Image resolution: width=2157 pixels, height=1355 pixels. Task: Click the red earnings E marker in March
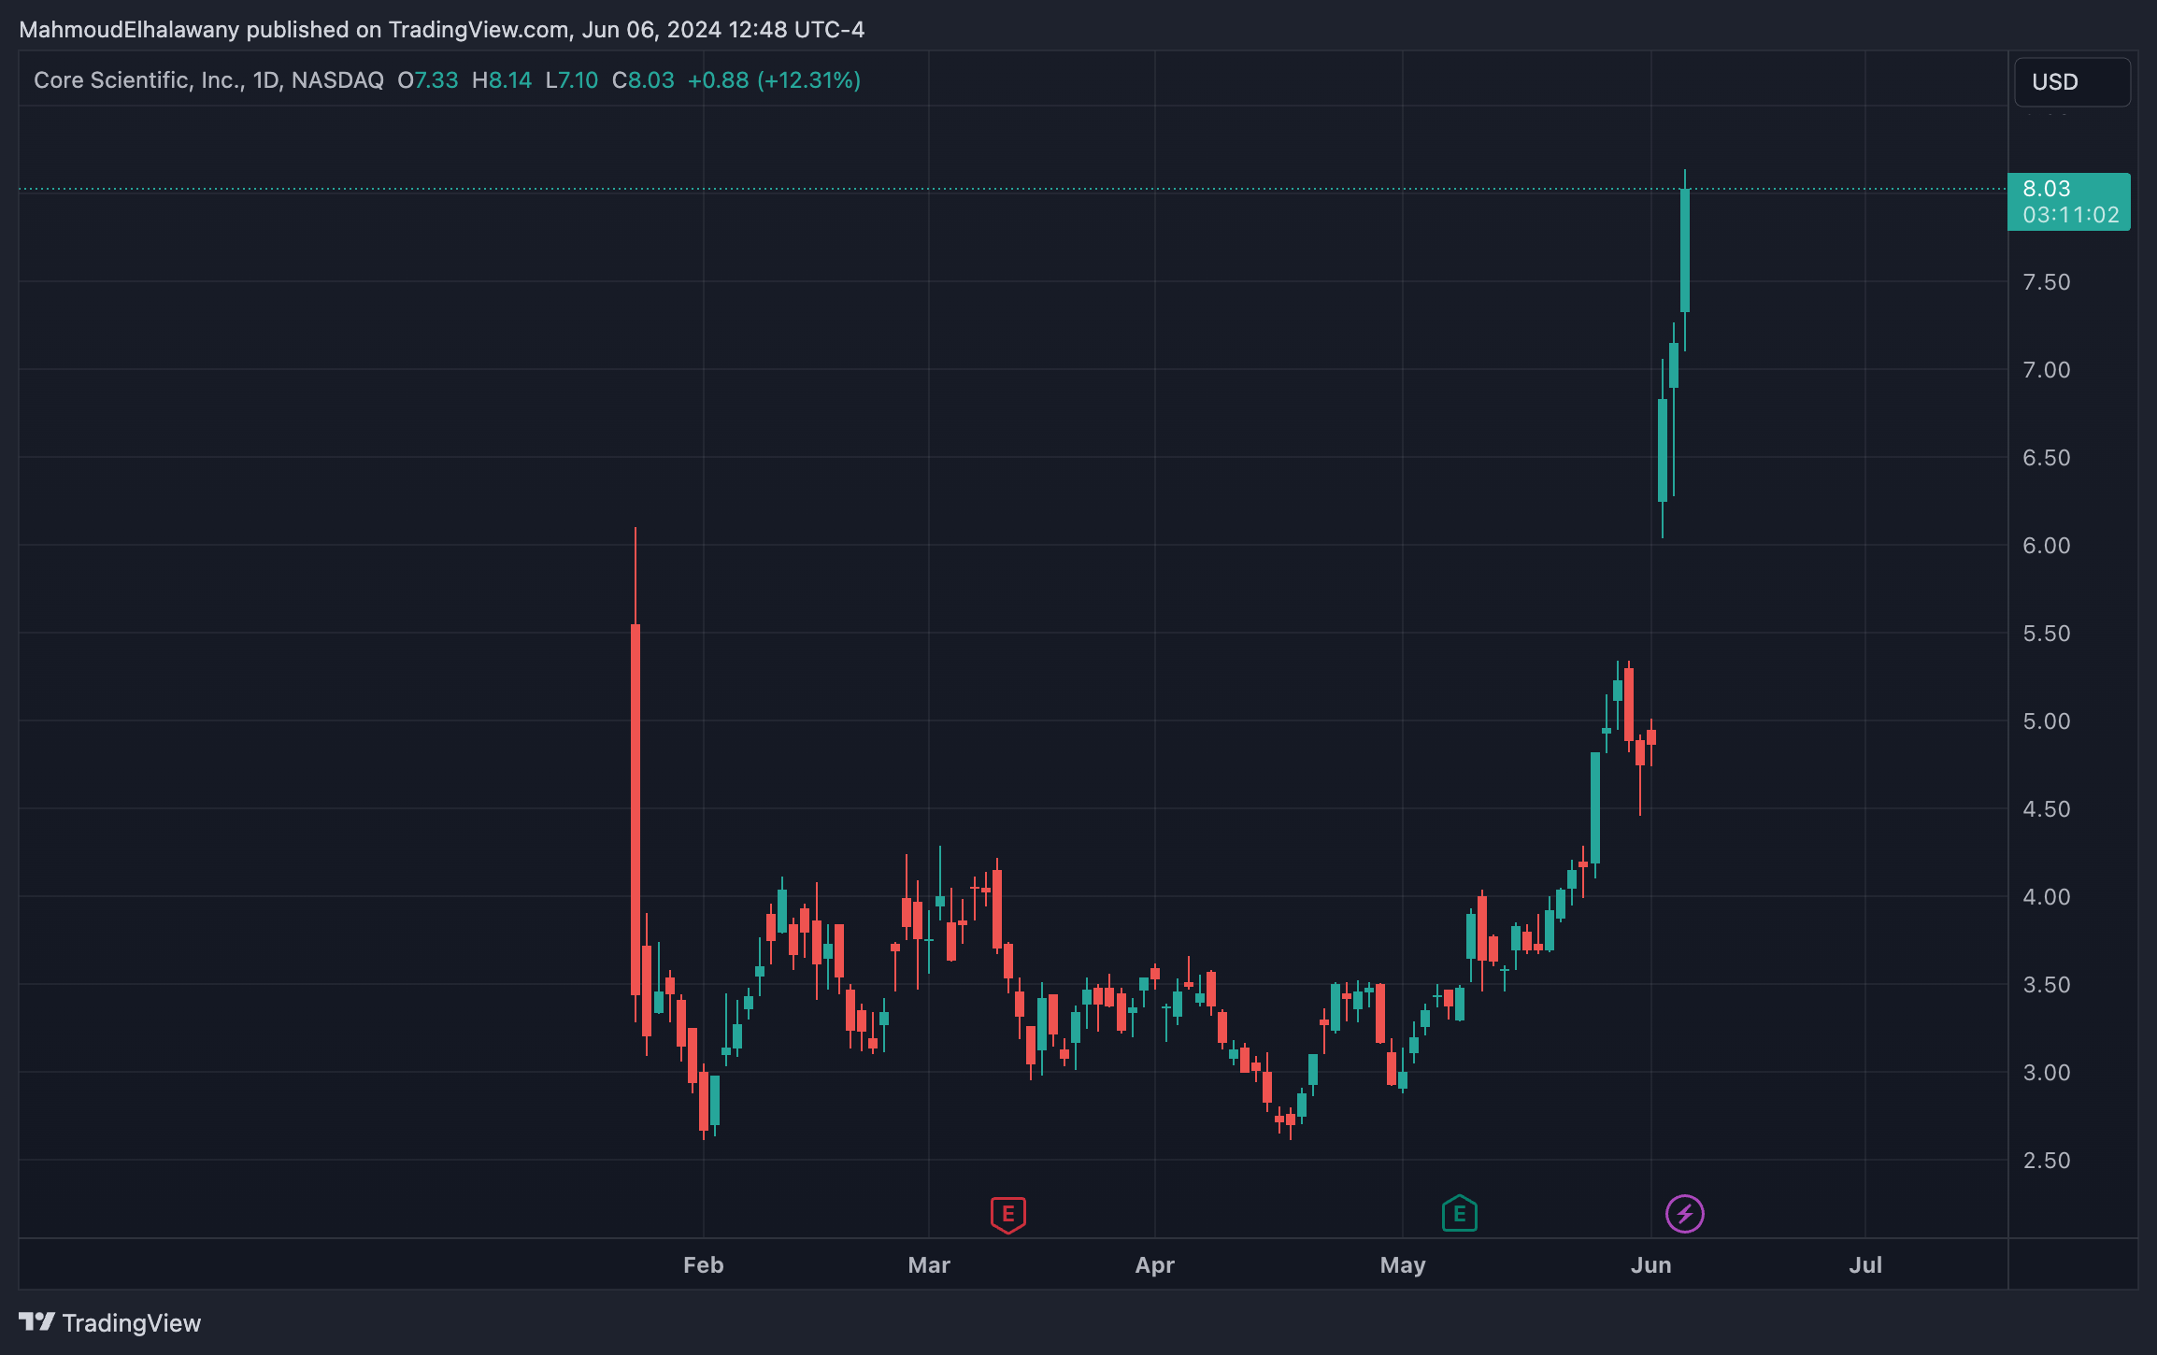click(x=1007, y=1214)
